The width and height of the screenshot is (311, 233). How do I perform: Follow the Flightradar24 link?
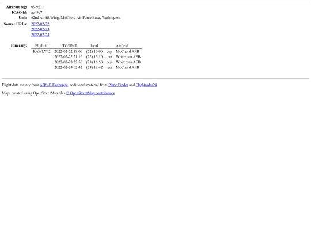(x=146, y=85)
